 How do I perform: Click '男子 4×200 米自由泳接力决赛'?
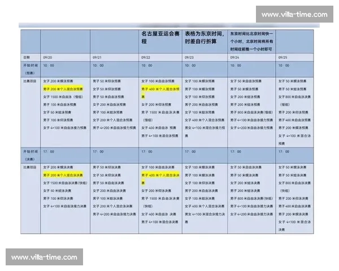[x=114, y=215]
